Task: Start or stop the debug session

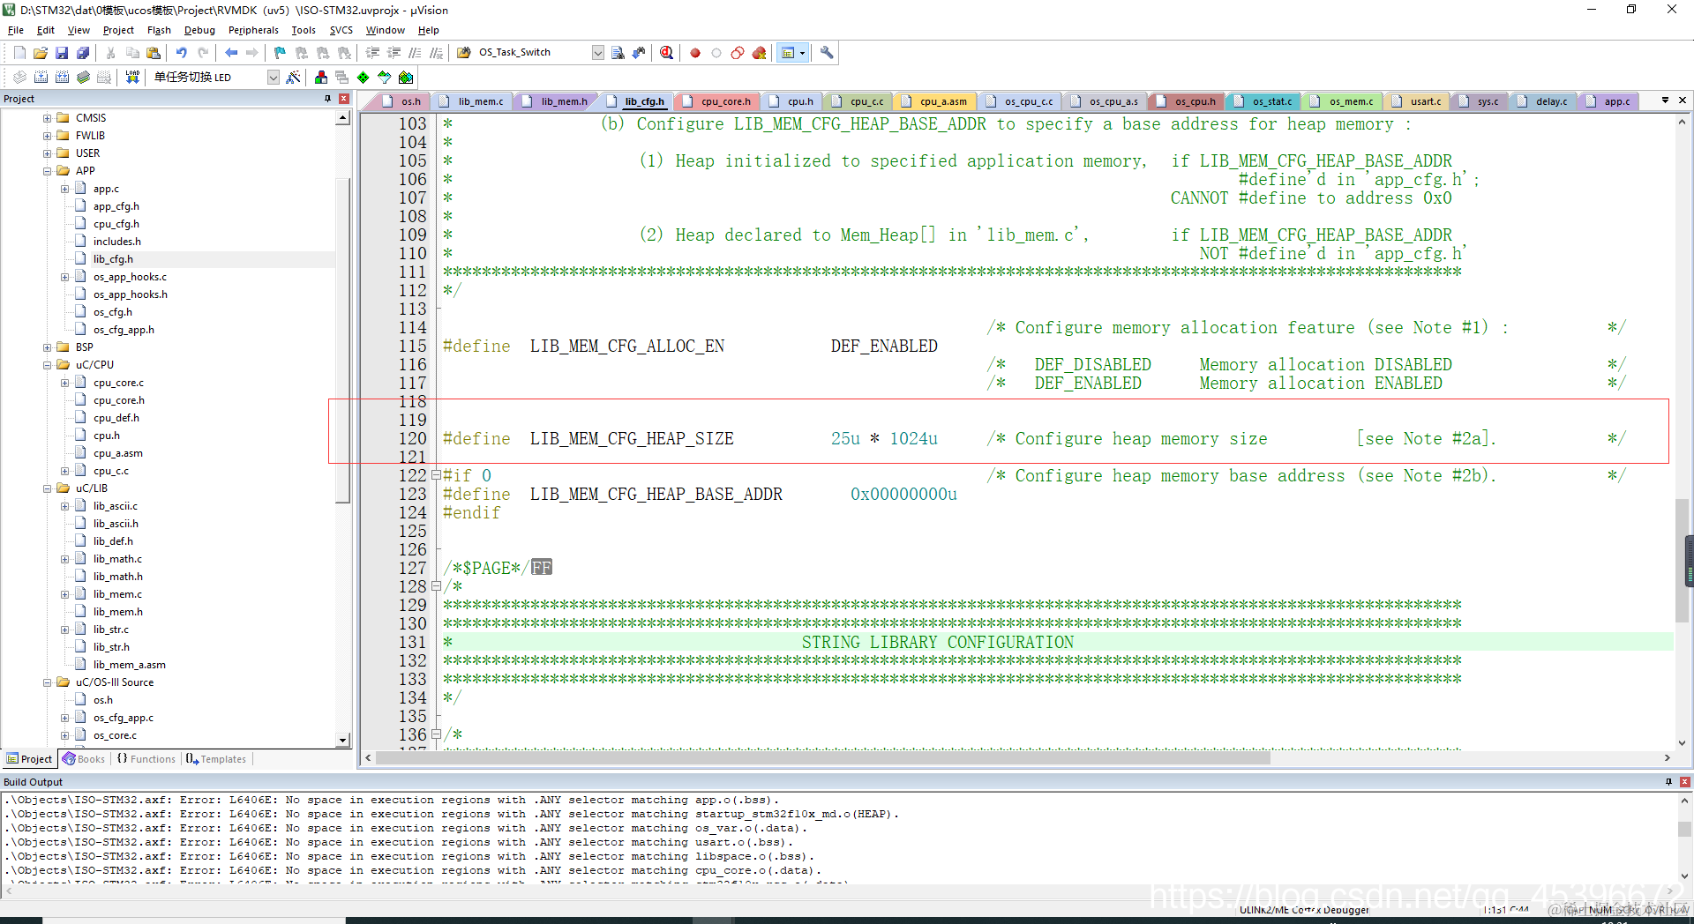Action: coord(667,53)
